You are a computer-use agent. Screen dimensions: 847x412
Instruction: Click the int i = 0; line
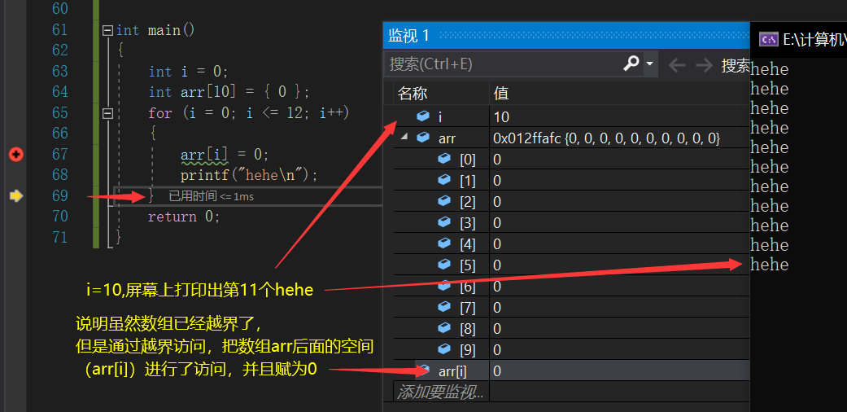click(189, 72)
